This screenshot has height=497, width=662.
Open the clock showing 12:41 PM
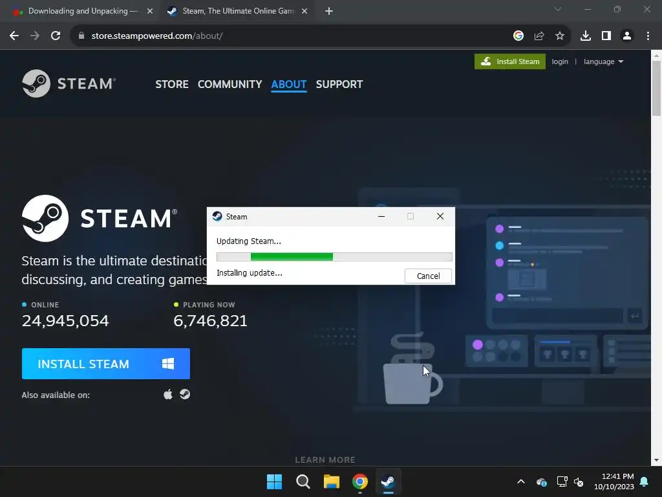click(x=614, y=481)
